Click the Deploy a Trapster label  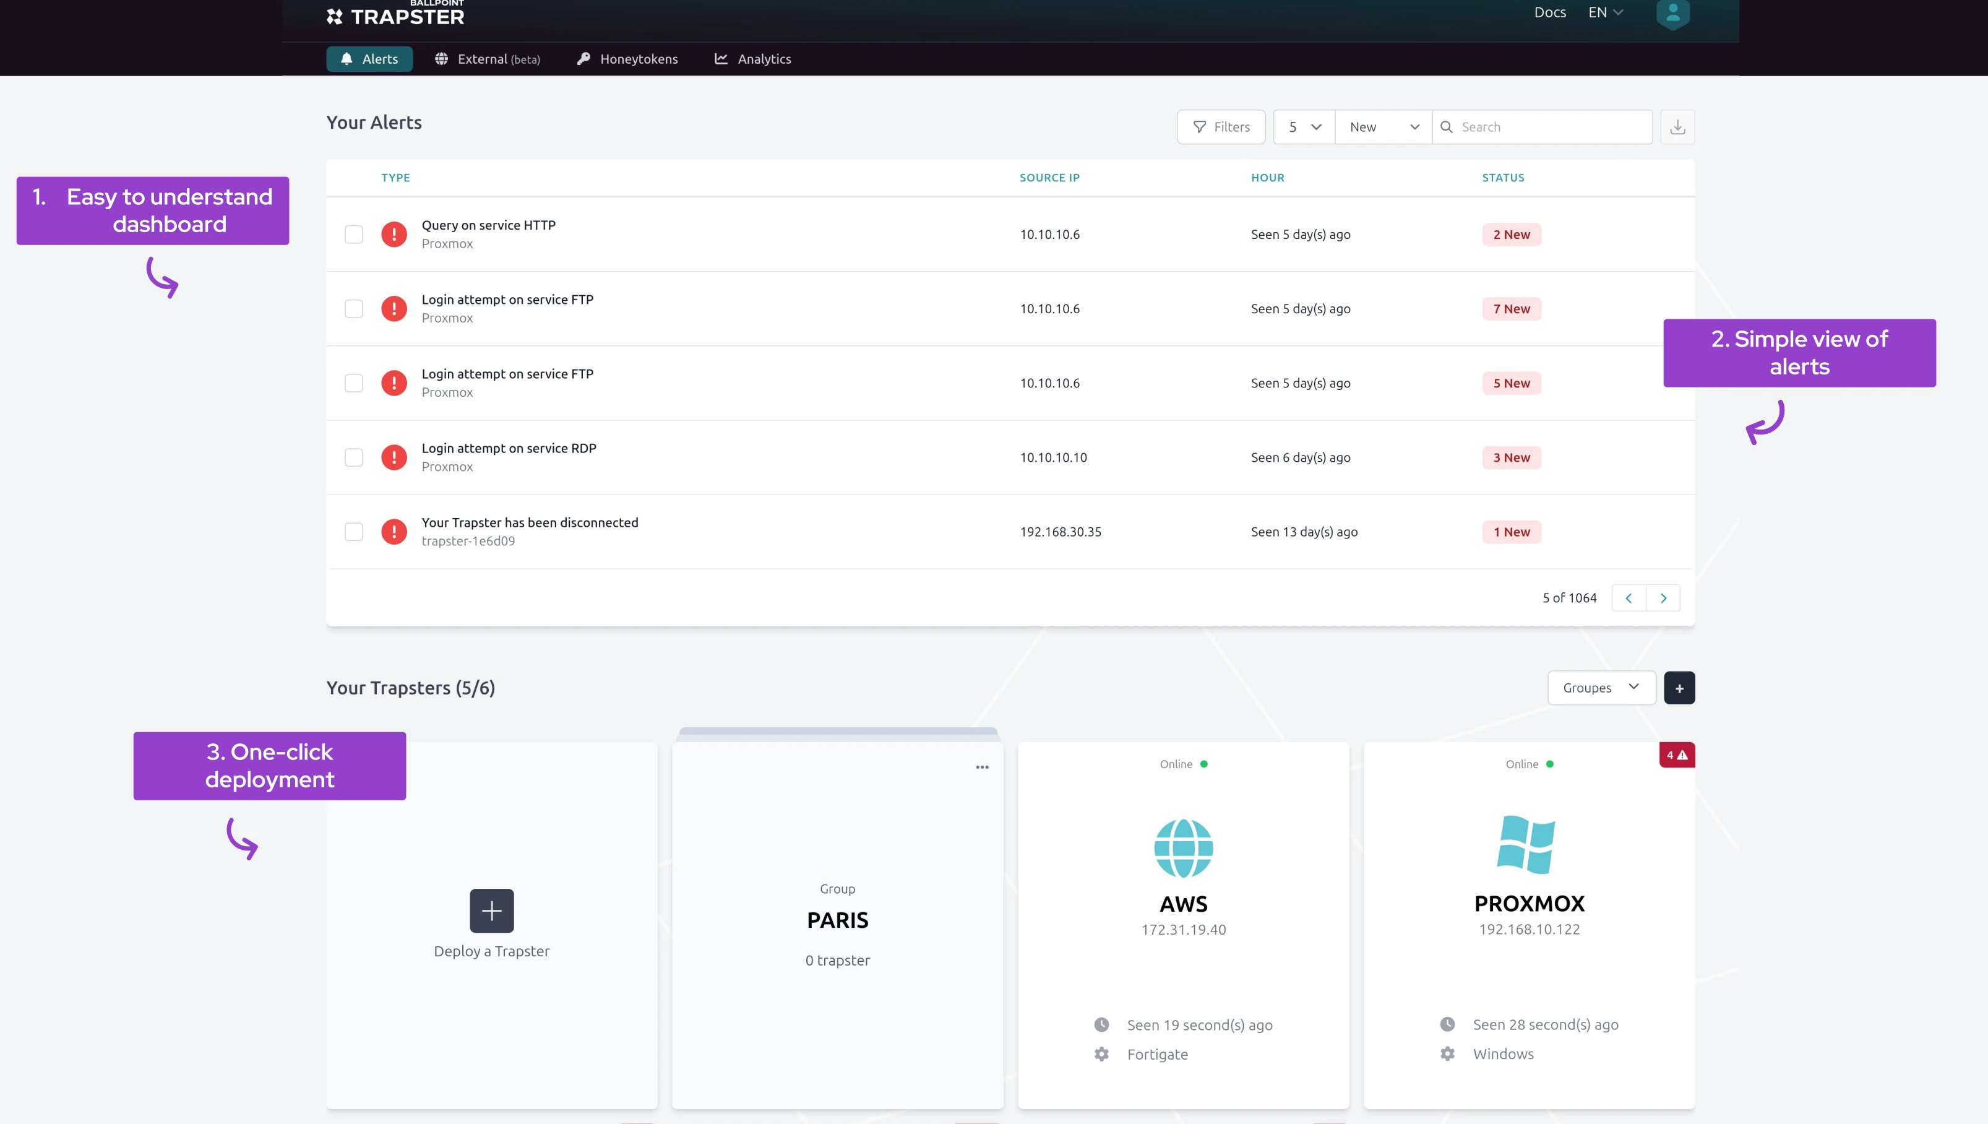491,952
